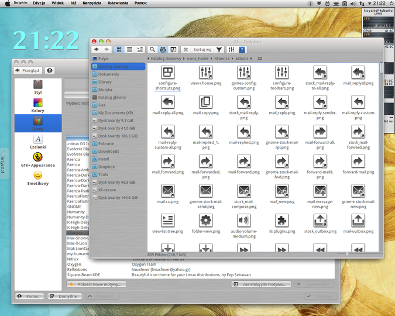
Task: Go back with the toolbar back arrow
Action: point(96,50)
